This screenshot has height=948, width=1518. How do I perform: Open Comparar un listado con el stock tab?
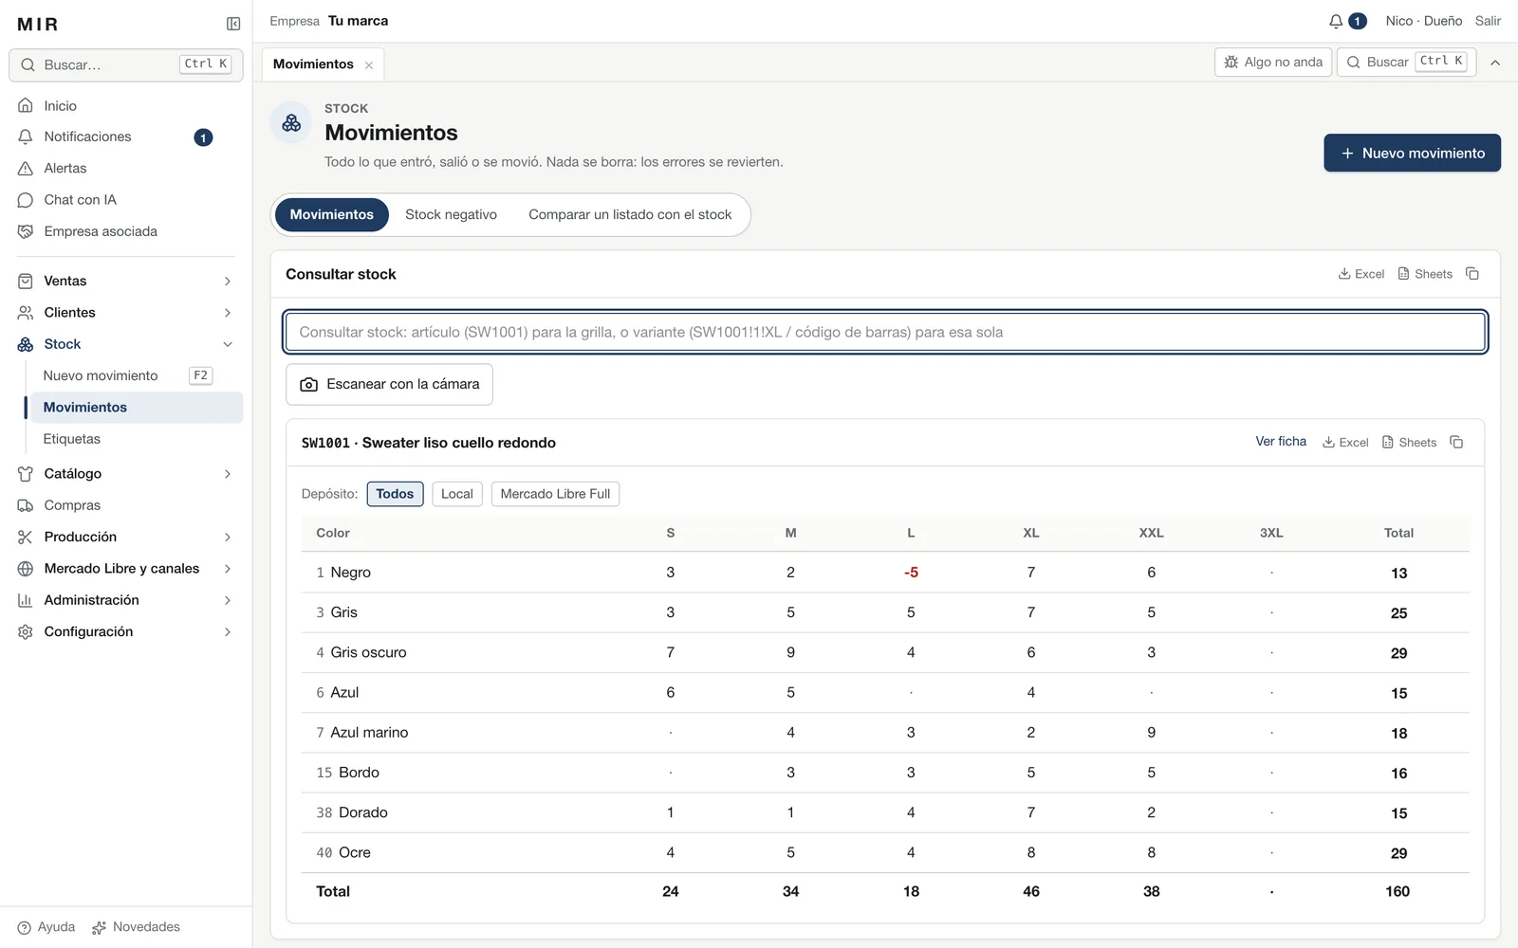630,215
